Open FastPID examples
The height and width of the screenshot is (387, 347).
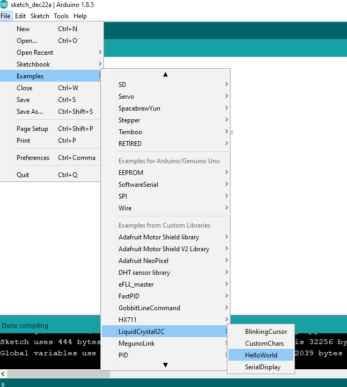(x=166, y=296)
